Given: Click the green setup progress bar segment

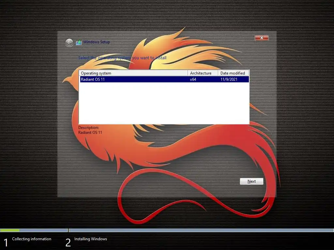Looking at the screenshot, I should [10, 230].
